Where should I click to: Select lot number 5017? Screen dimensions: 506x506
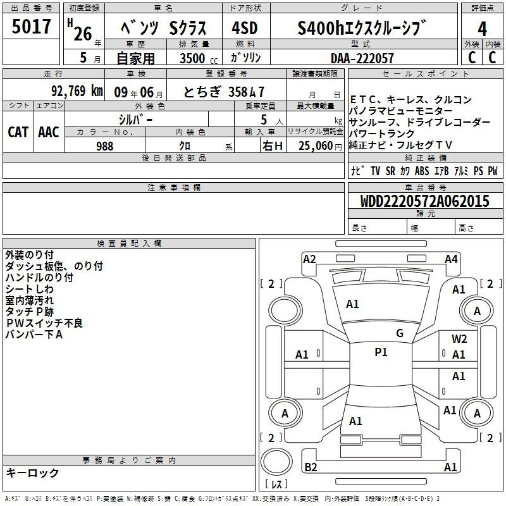point(31,27)
